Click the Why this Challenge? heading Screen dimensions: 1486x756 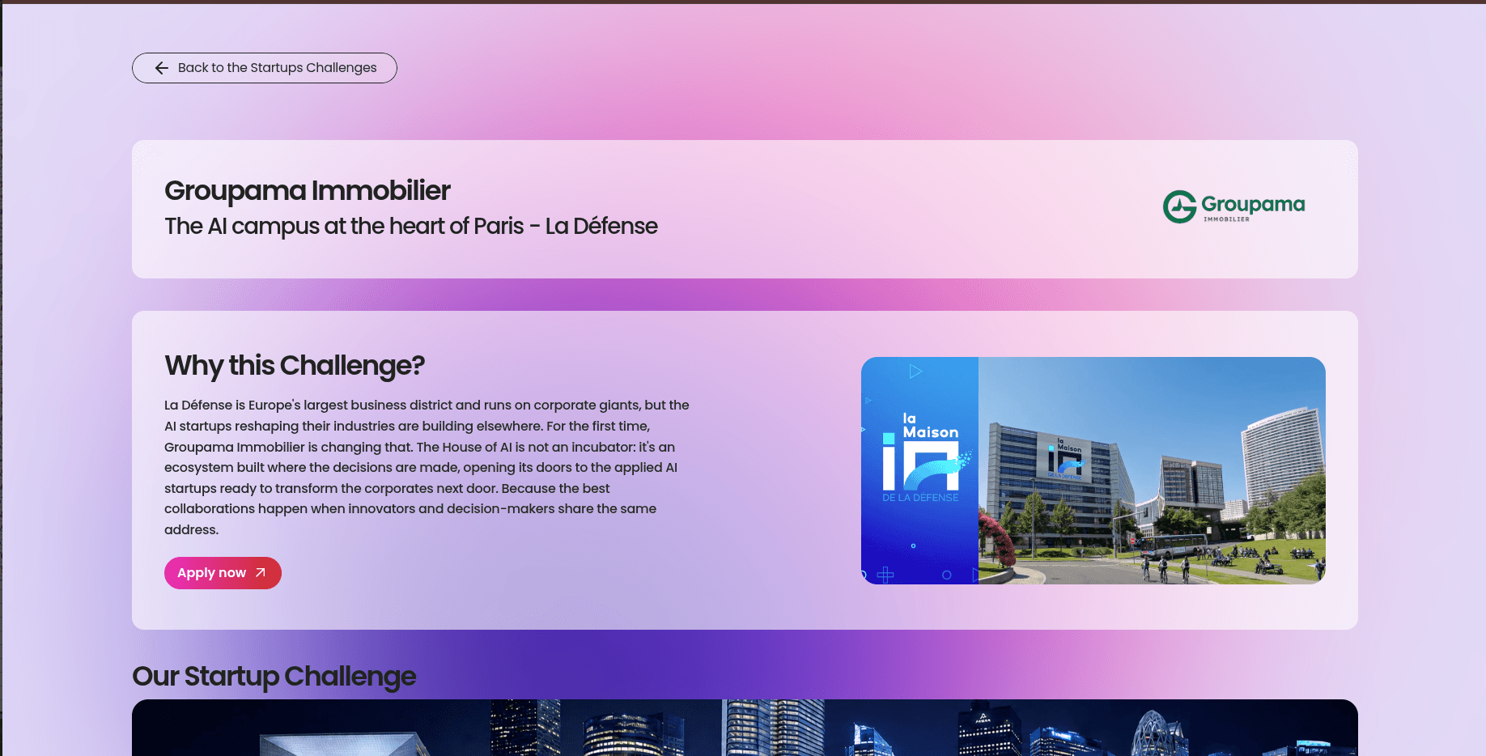tap(295, 365)
